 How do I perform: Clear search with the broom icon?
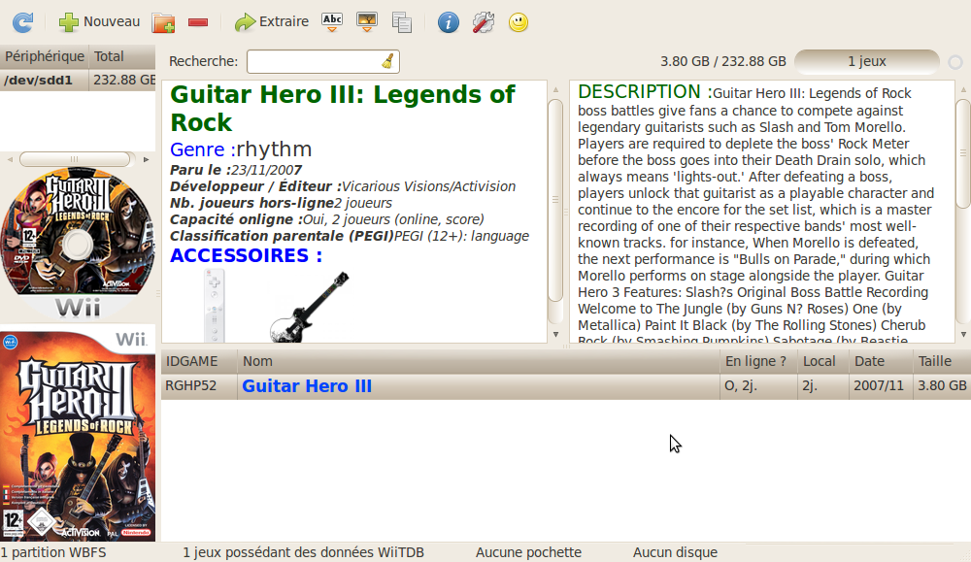pyautogui.click(x=387, y=60)
